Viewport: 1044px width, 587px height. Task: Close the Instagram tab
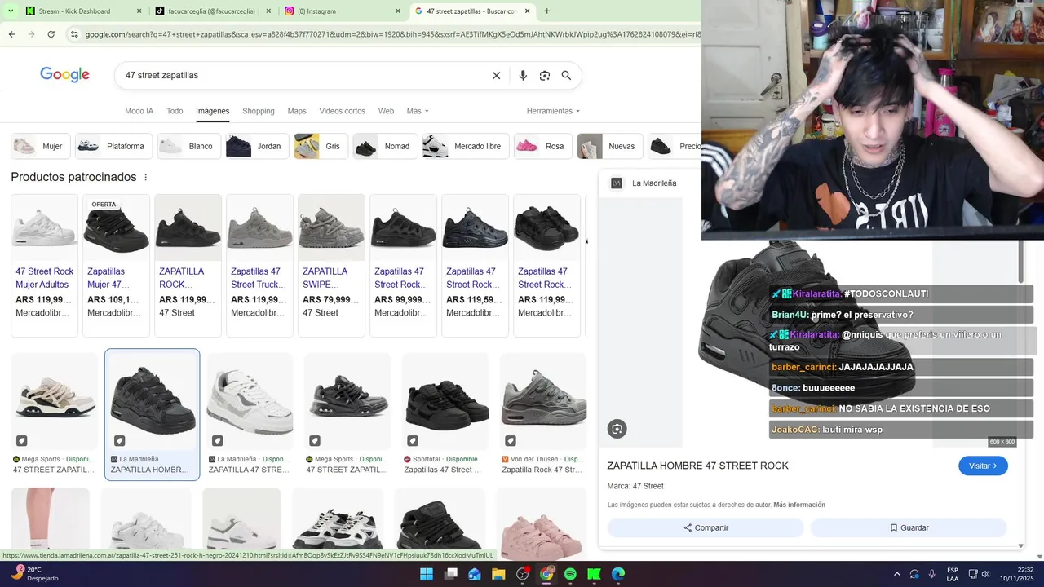pos(398,11)
